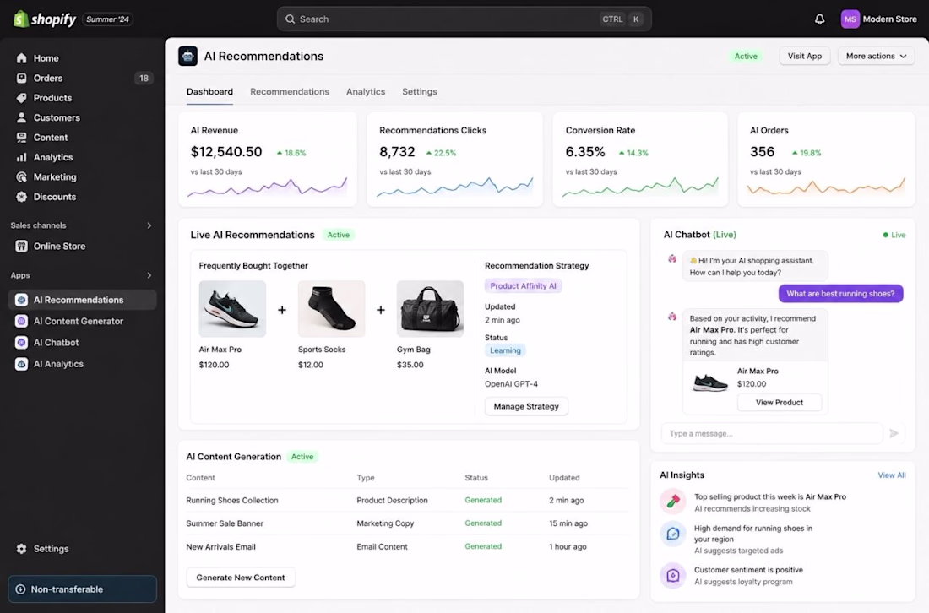Image resolution: width=929 pixels, height=613 pixels.
Task: Click the Active badge next to Visit App
Action: (x=746, y=57)
